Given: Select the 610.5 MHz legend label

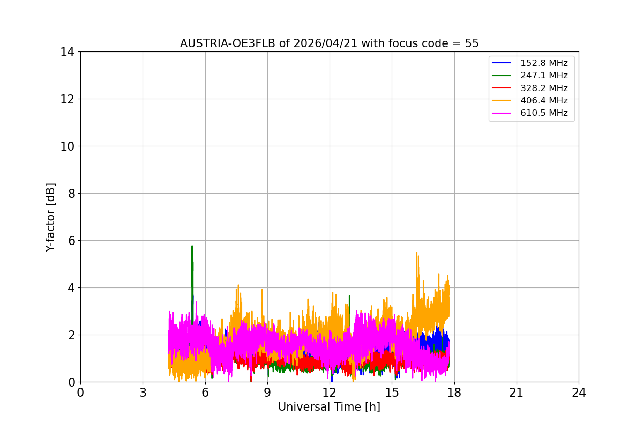Looking at the screenshot, I should coord(544,113).
